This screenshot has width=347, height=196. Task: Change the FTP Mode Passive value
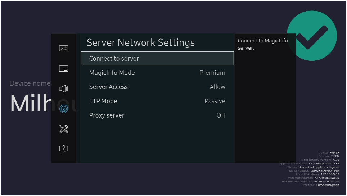(x=215, y=101)
